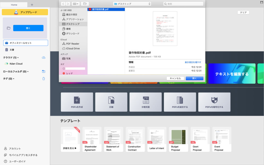The height and width of the screenshot is (165, 264).
Task: Open the view mode dropdown in dialog
Action: 76,4
